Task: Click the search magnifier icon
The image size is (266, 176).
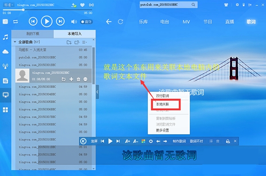Action: (x=193, y=5)
